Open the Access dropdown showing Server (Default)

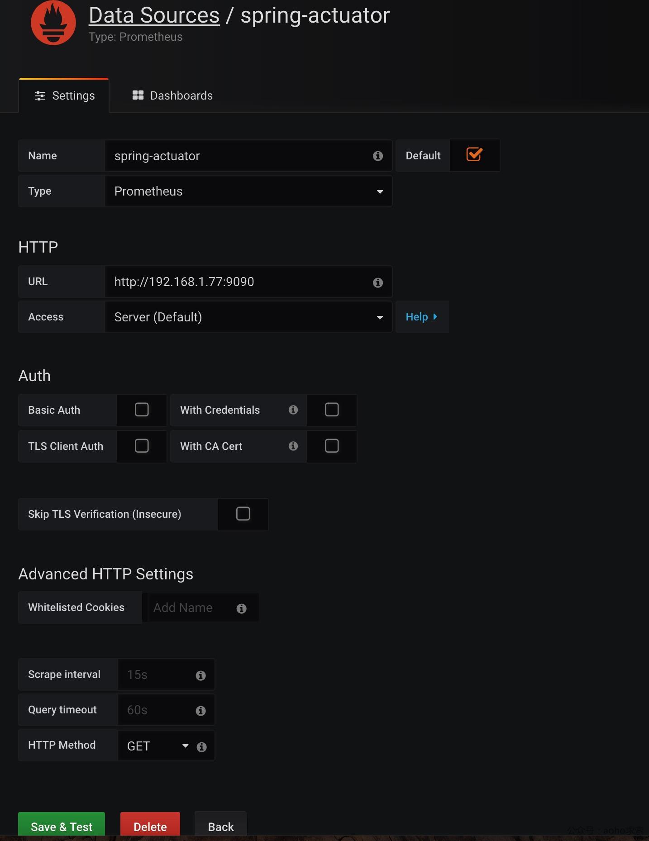tap(248, 317)
